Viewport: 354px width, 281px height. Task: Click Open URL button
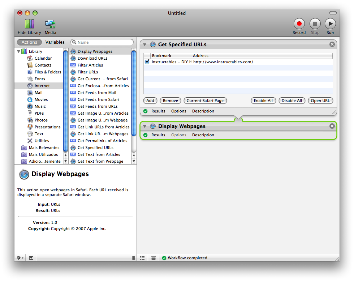tap(320, 101)
